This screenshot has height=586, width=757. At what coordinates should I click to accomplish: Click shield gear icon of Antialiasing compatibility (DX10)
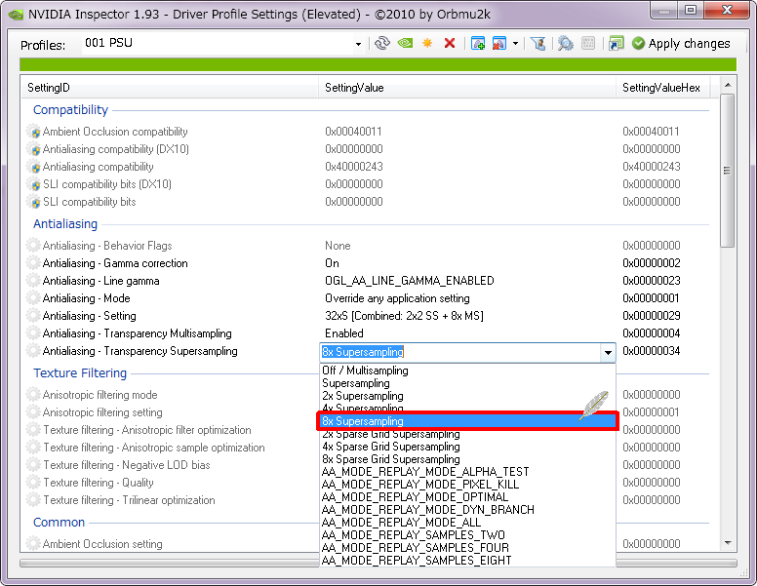click(34, 149)
